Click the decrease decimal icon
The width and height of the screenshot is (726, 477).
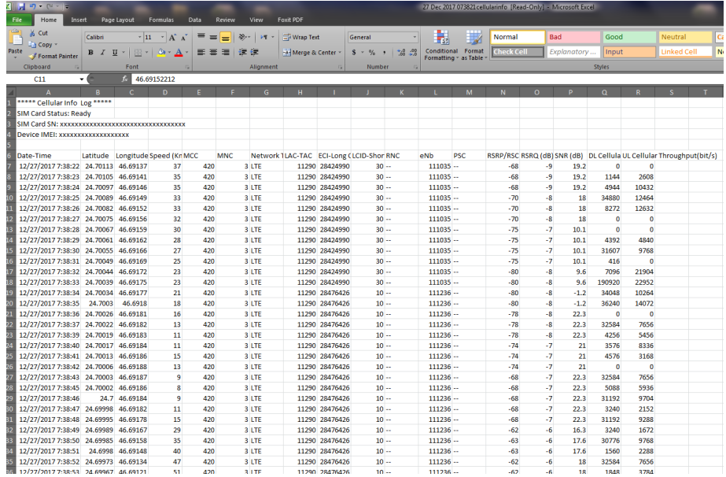coord(414,53)
